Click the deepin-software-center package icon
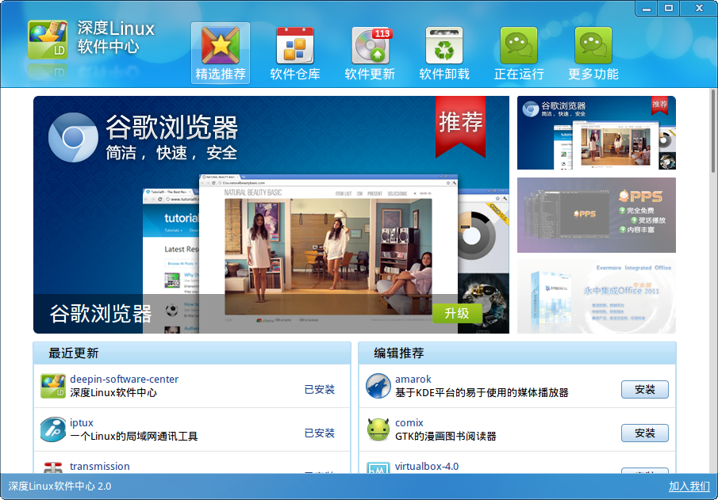 [52, 386]
